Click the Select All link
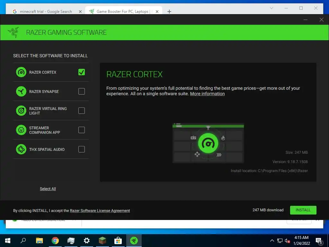The width and height of the screenshot is (329, 247). click(x=48, y=189)
